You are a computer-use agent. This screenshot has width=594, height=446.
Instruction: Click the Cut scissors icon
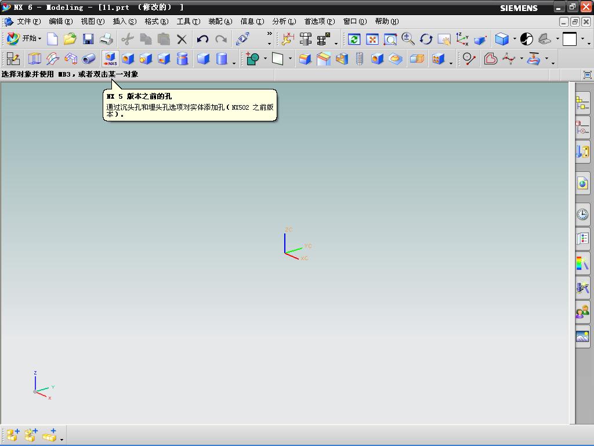[128, 39]
